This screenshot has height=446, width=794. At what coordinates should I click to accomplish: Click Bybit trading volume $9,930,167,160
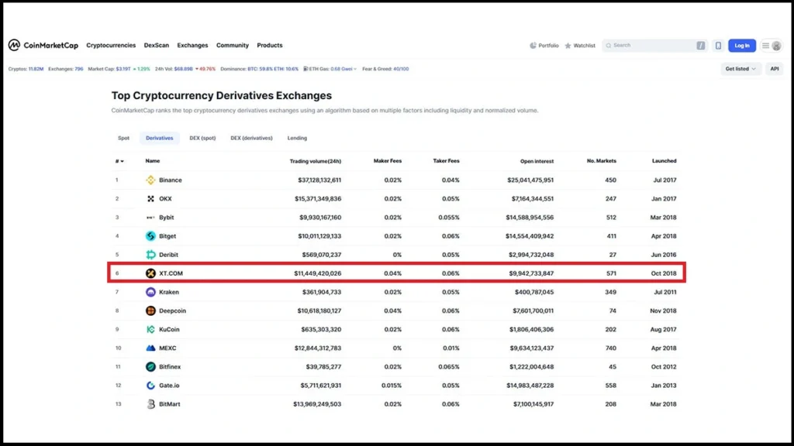pos(320,218)
